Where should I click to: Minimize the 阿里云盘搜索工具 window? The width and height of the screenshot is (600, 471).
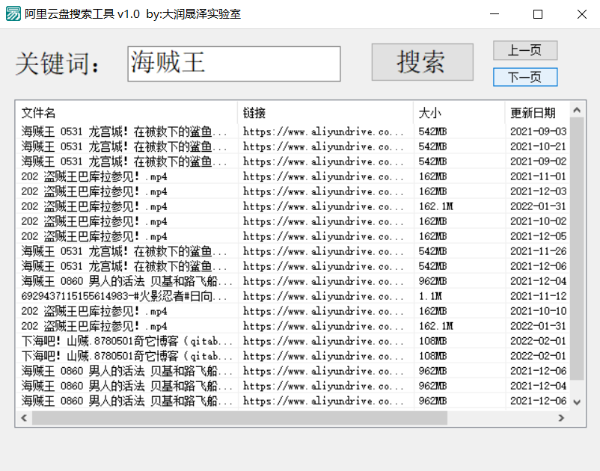coord(496,13)
